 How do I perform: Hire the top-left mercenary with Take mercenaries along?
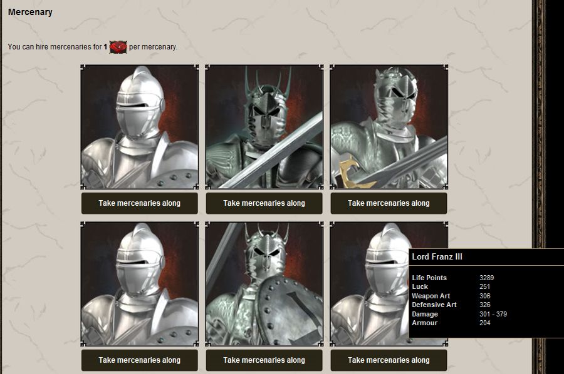[x=138, y=203]
